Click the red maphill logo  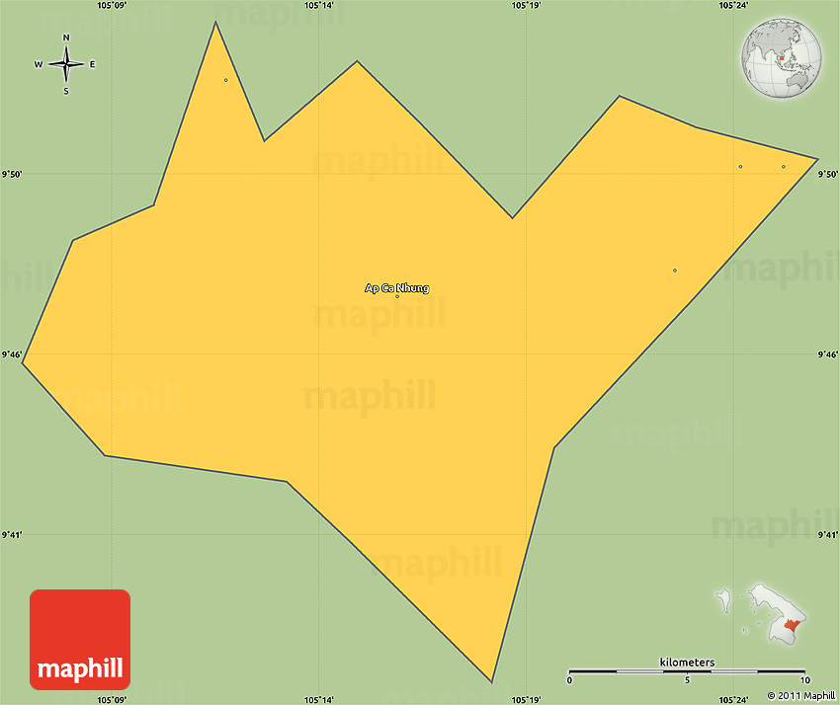pos(80,639)
